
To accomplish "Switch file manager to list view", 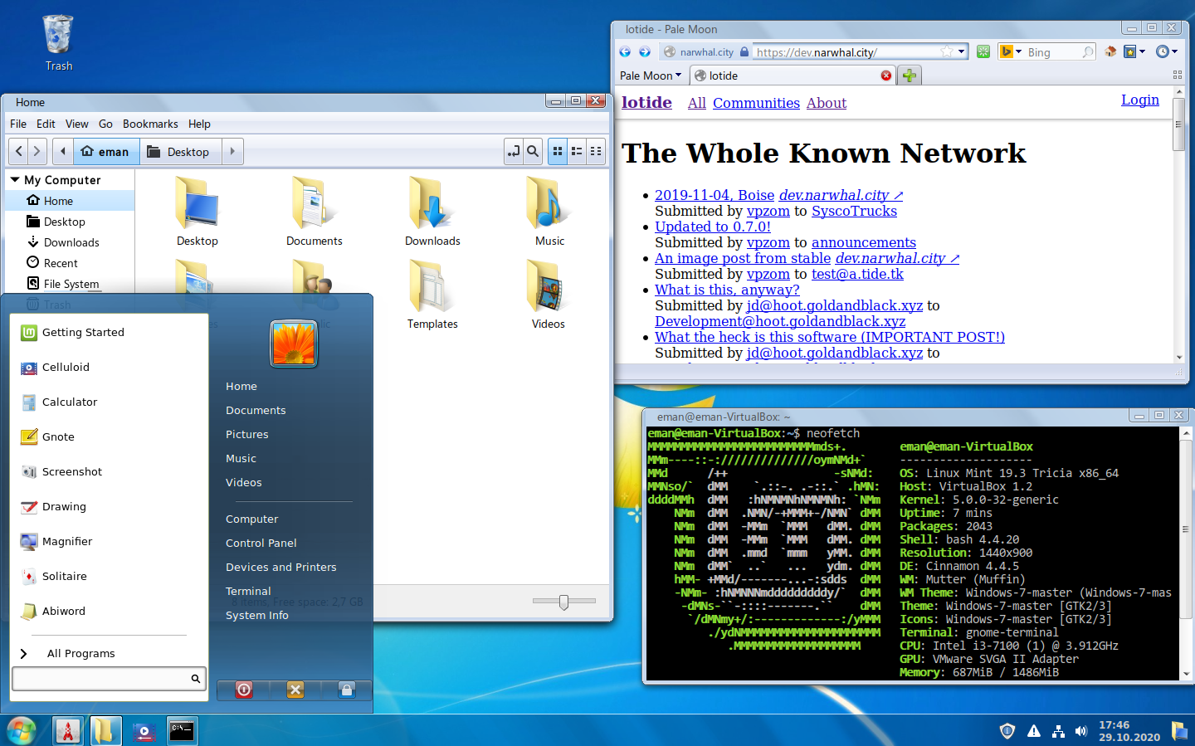I will (x=577, y=151).
